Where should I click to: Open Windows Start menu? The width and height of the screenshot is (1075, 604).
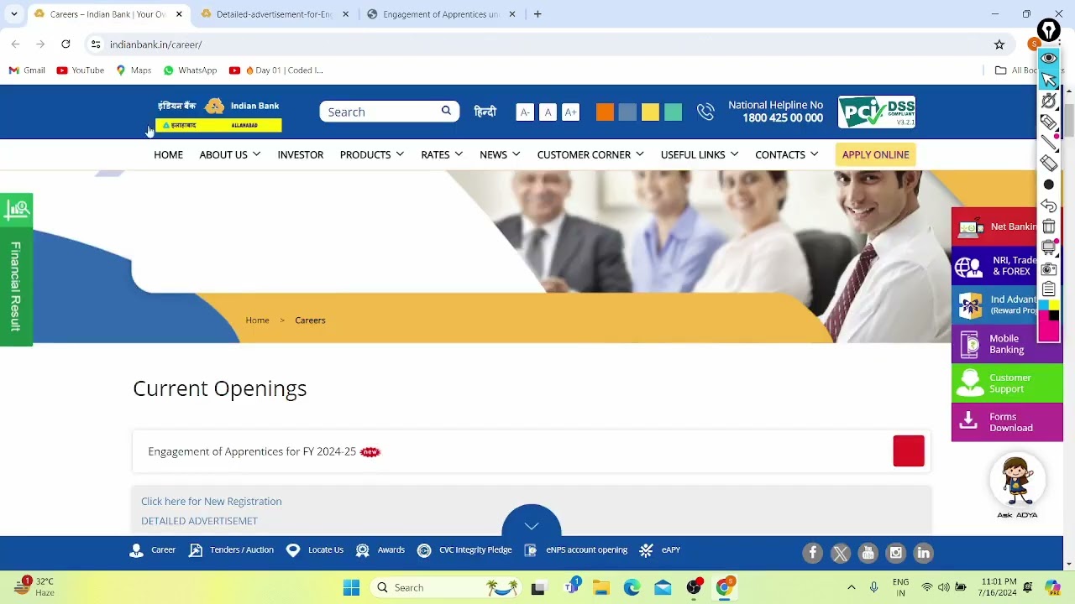(351, 587)
